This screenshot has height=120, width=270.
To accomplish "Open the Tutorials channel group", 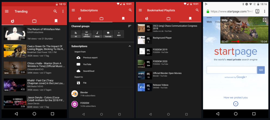I will [x=108, y=34].
